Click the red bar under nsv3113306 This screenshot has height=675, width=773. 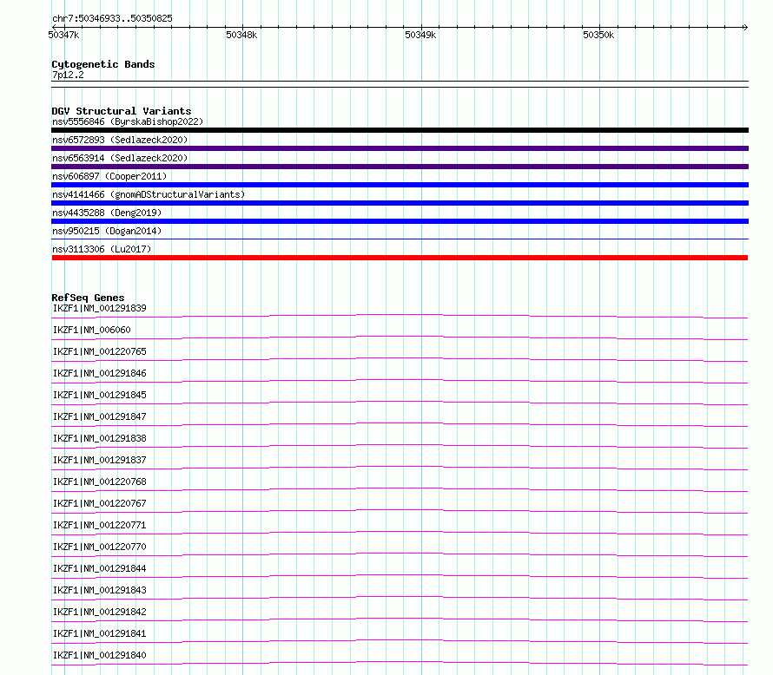tap(400, 258)
